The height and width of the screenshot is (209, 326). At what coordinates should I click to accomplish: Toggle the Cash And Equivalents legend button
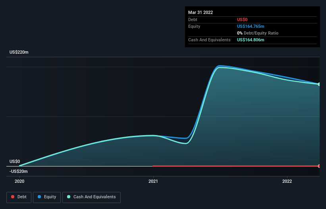[91, 197]
